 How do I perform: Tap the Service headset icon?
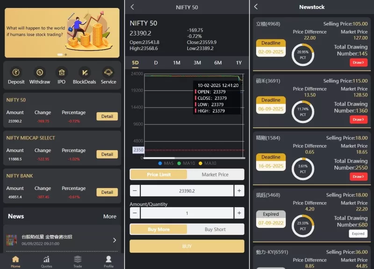[x=108, y=73]
